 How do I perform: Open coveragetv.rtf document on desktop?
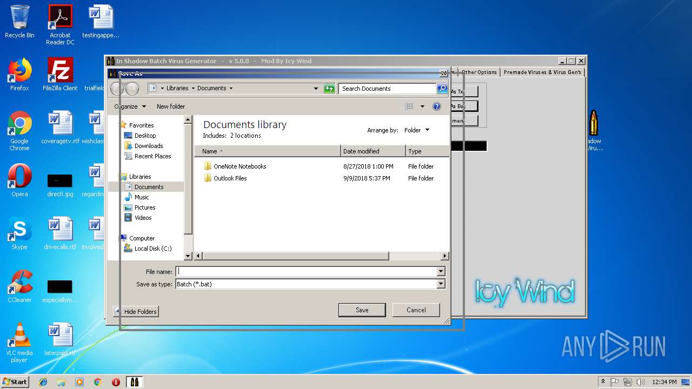pyautogui.click(x=60, y=128)
